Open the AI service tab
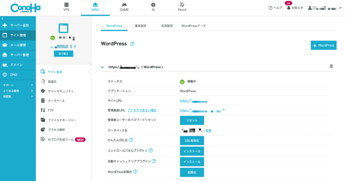 coord(153,7)
